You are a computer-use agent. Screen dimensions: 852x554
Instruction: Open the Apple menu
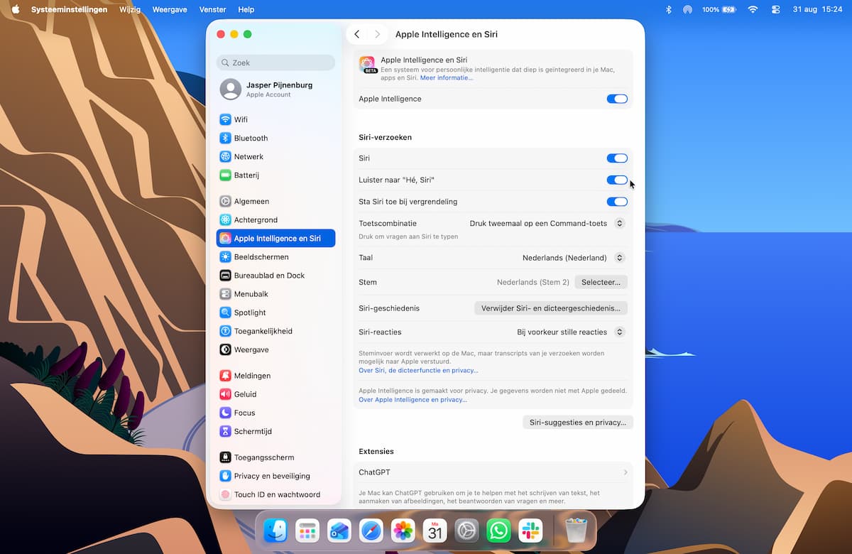16,9
